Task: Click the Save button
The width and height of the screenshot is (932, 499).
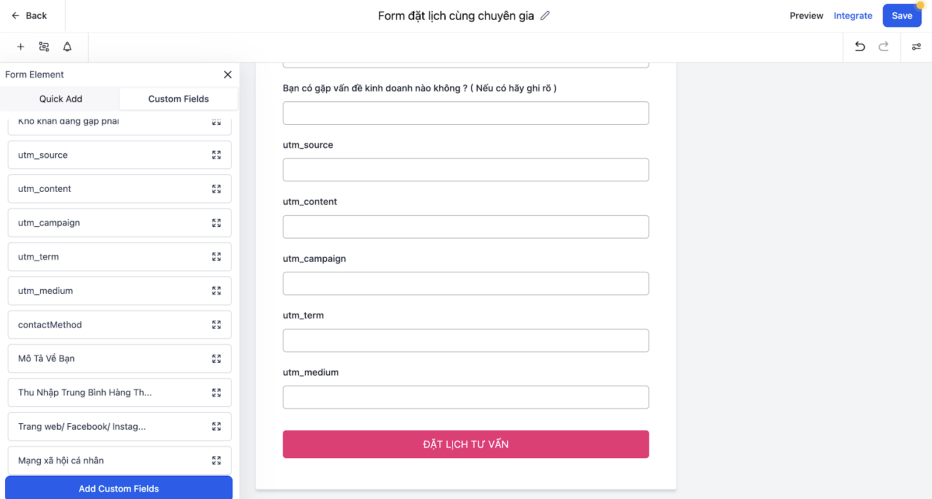Action: [x=902, y=16]
